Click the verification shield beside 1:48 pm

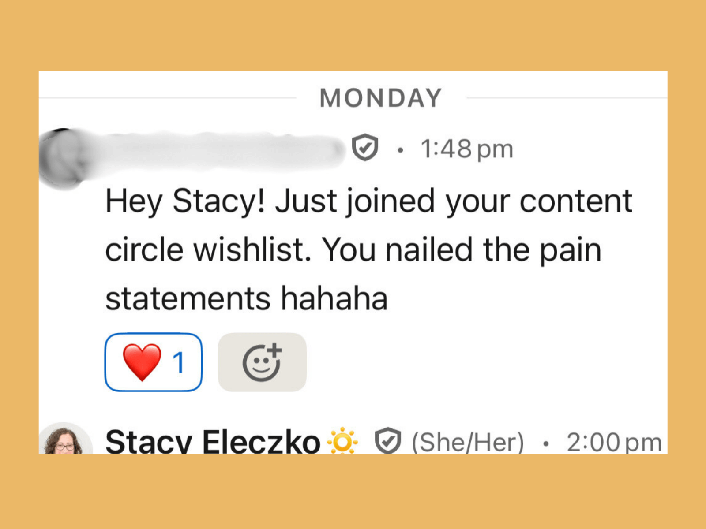pyautogui.click(x=365, y=148)
